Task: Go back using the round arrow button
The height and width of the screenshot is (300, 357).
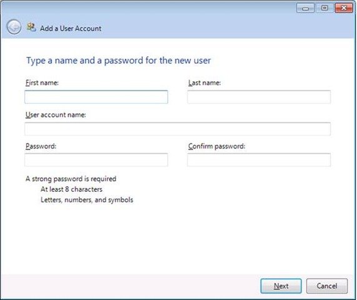Action: 14,27
